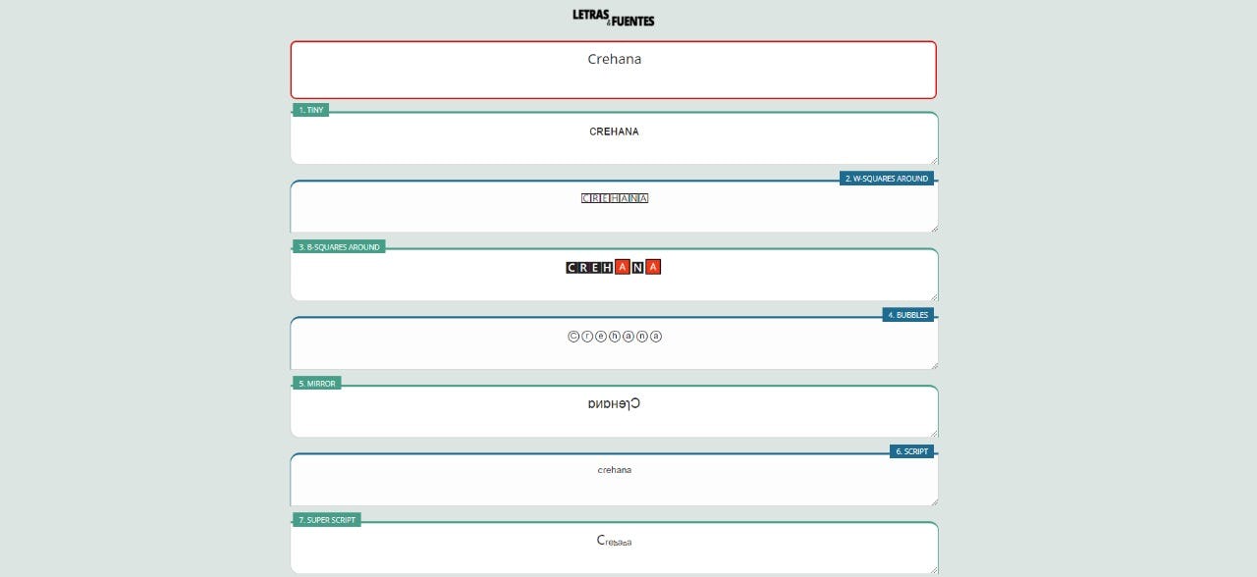Image resolution: width=1257 pixels, height=577 pixels.
Task: Click resize handle of the Script text box
Action: point(933,501)
